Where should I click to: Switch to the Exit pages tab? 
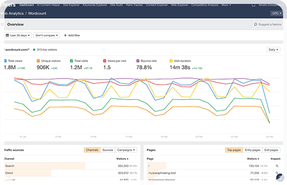pyautogui.click(x=271, y=150)
